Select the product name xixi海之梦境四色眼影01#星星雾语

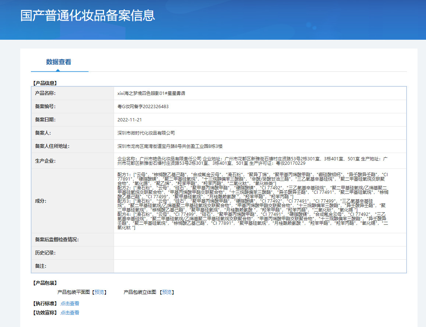coord(151,93)
